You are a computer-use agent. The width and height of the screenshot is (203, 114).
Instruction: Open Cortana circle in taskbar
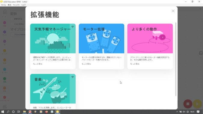coord(13,112)
